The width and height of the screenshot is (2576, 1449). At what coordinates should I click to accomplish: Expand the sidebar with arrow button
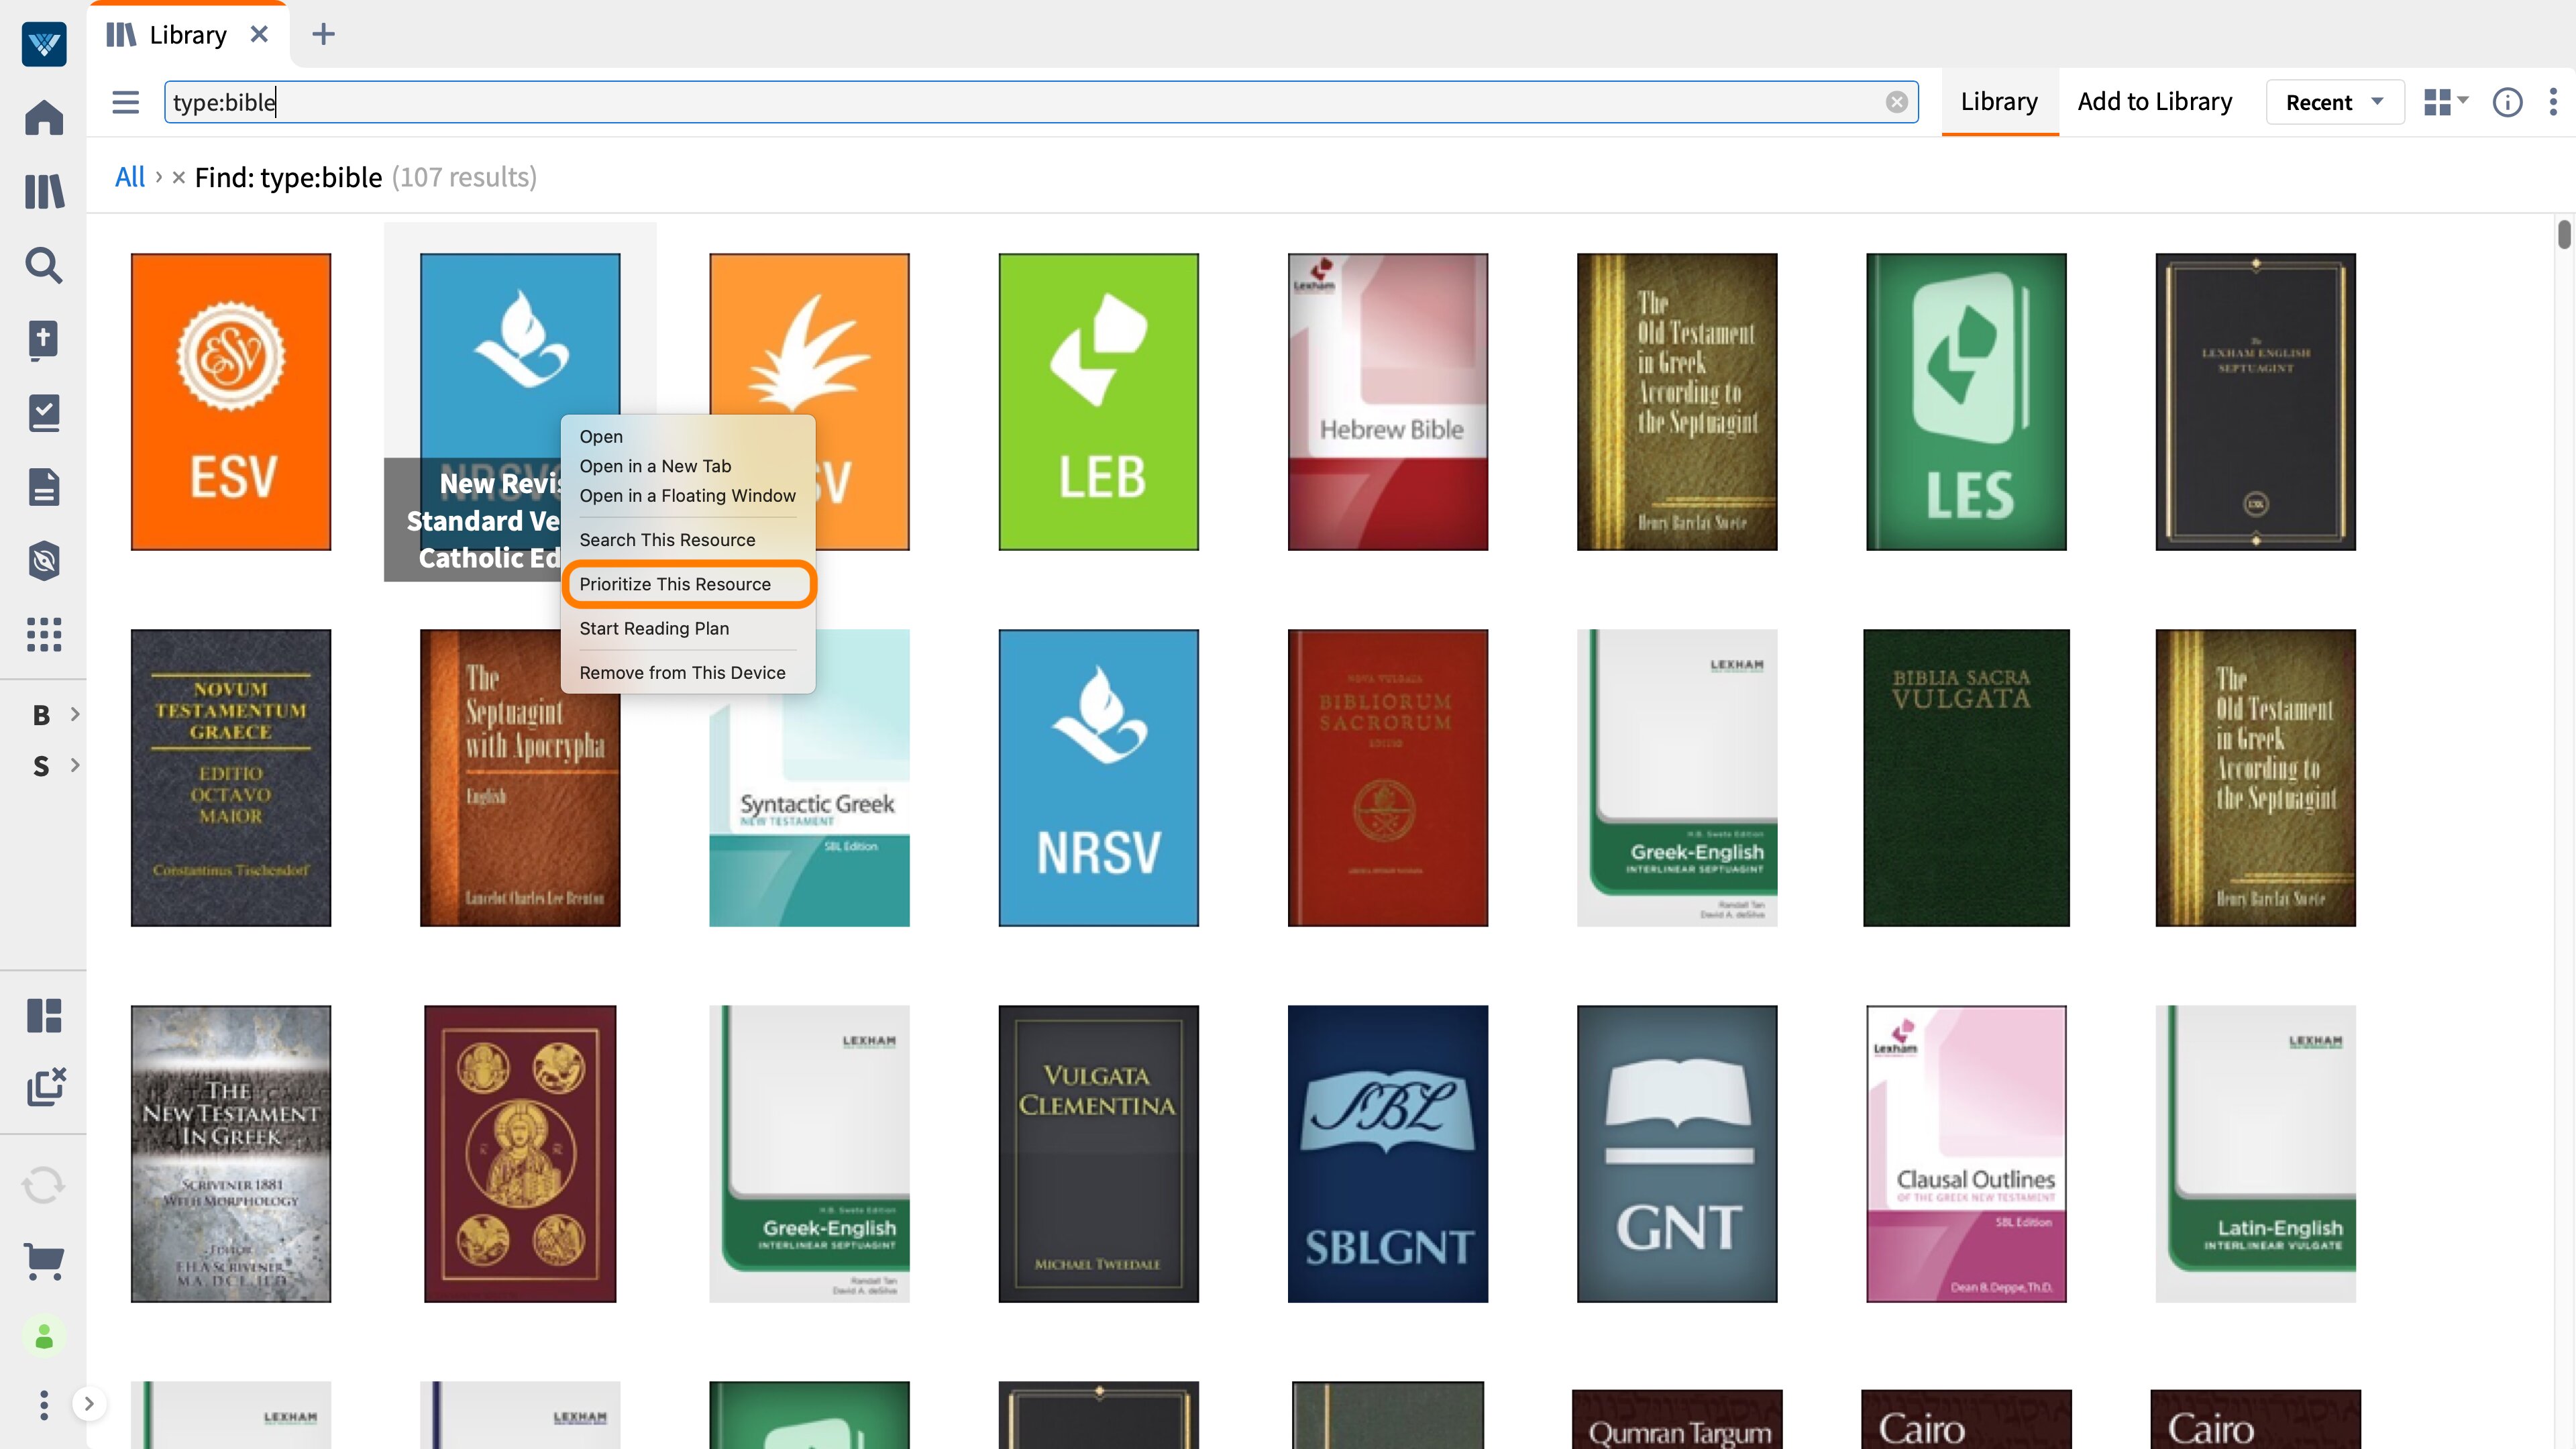[89, 1404]
